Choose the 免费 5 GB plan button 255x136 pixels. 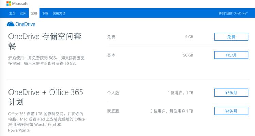(x=231, y=37)
